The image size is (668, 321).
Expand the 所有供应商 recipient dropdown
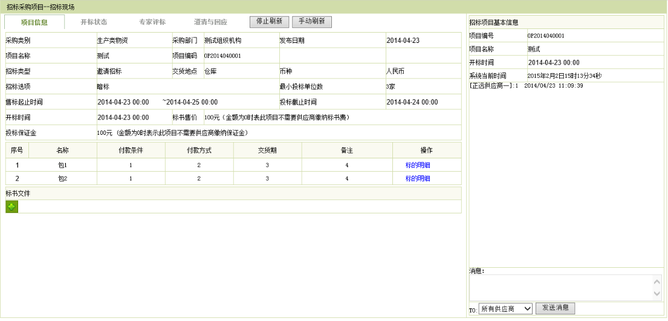click(x=505, y=309)
